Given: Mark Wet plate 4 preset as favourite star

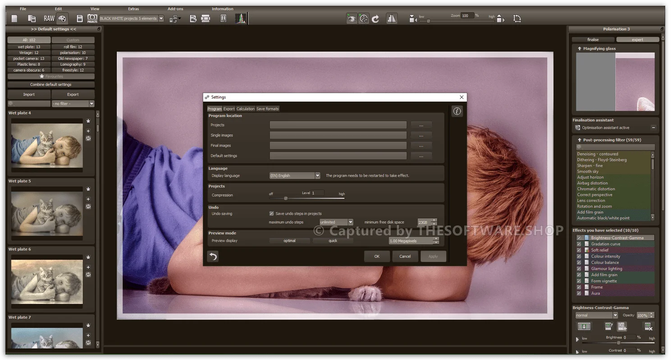Looking at the screenshot, I should 88,121.
